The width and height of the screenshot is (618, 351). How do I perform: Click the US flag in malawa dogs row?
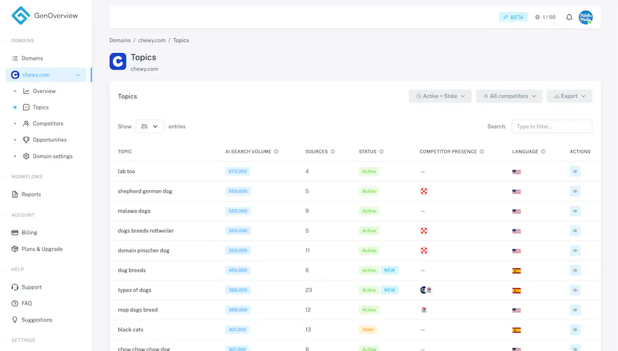coord(516,212)
